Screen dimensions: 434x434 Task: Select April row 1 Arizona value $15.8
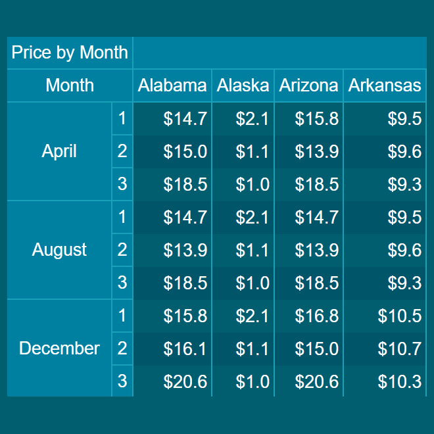pos(308,118)
